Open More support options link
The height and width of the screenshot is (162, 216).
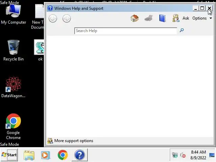(74, 141)
